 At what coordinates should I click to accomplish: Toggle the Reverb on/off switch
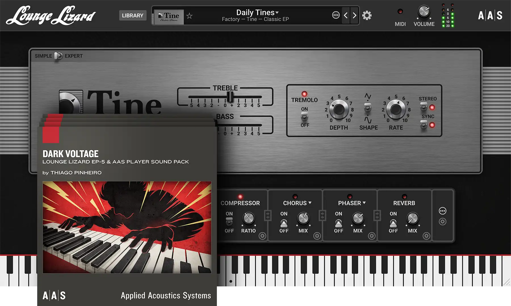point(393,223)
